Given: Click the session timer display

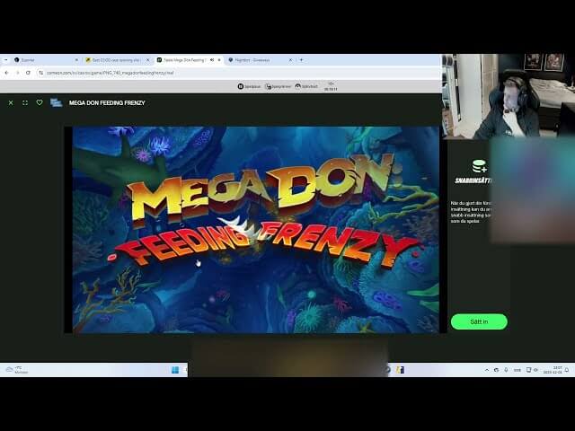Looking at the screenshot, I should 331,86.
